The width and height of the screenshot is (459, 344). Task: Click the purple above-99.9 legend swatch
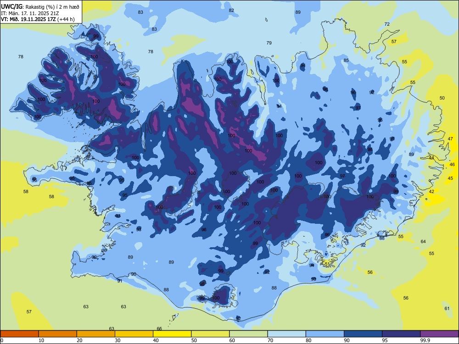[439, 334]
